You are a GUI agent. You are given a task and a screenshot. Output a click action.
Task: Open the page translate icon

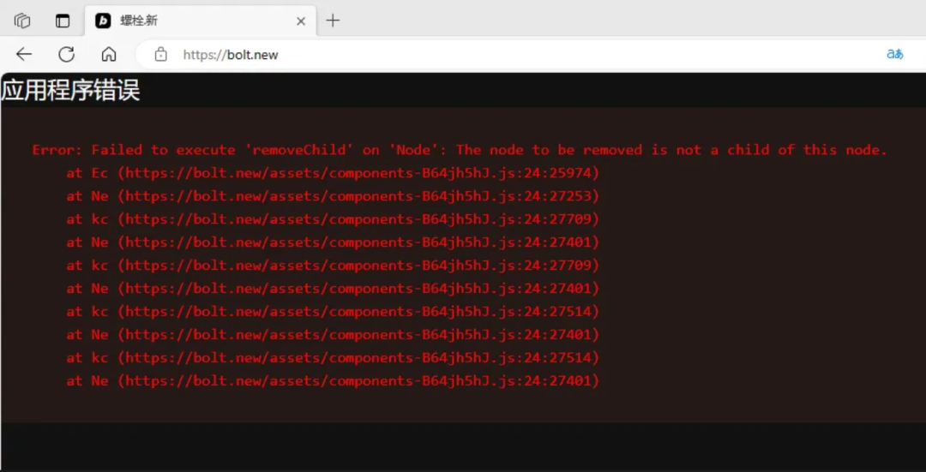(894, 54)
